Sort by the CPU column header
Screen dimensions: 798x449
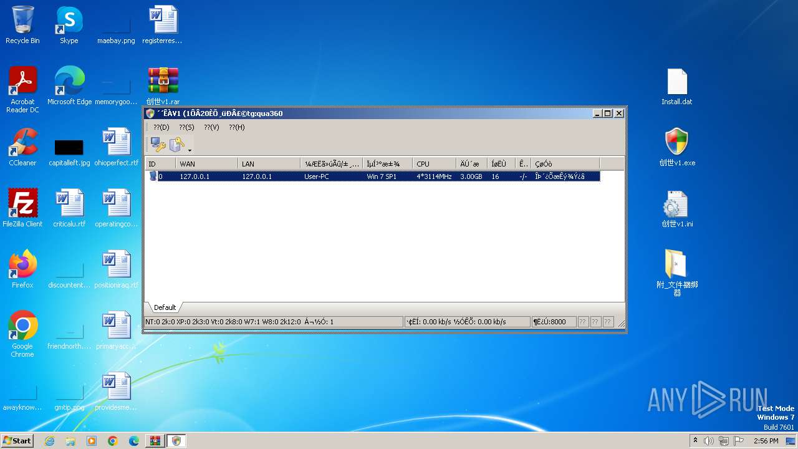(x=435, y=164)
